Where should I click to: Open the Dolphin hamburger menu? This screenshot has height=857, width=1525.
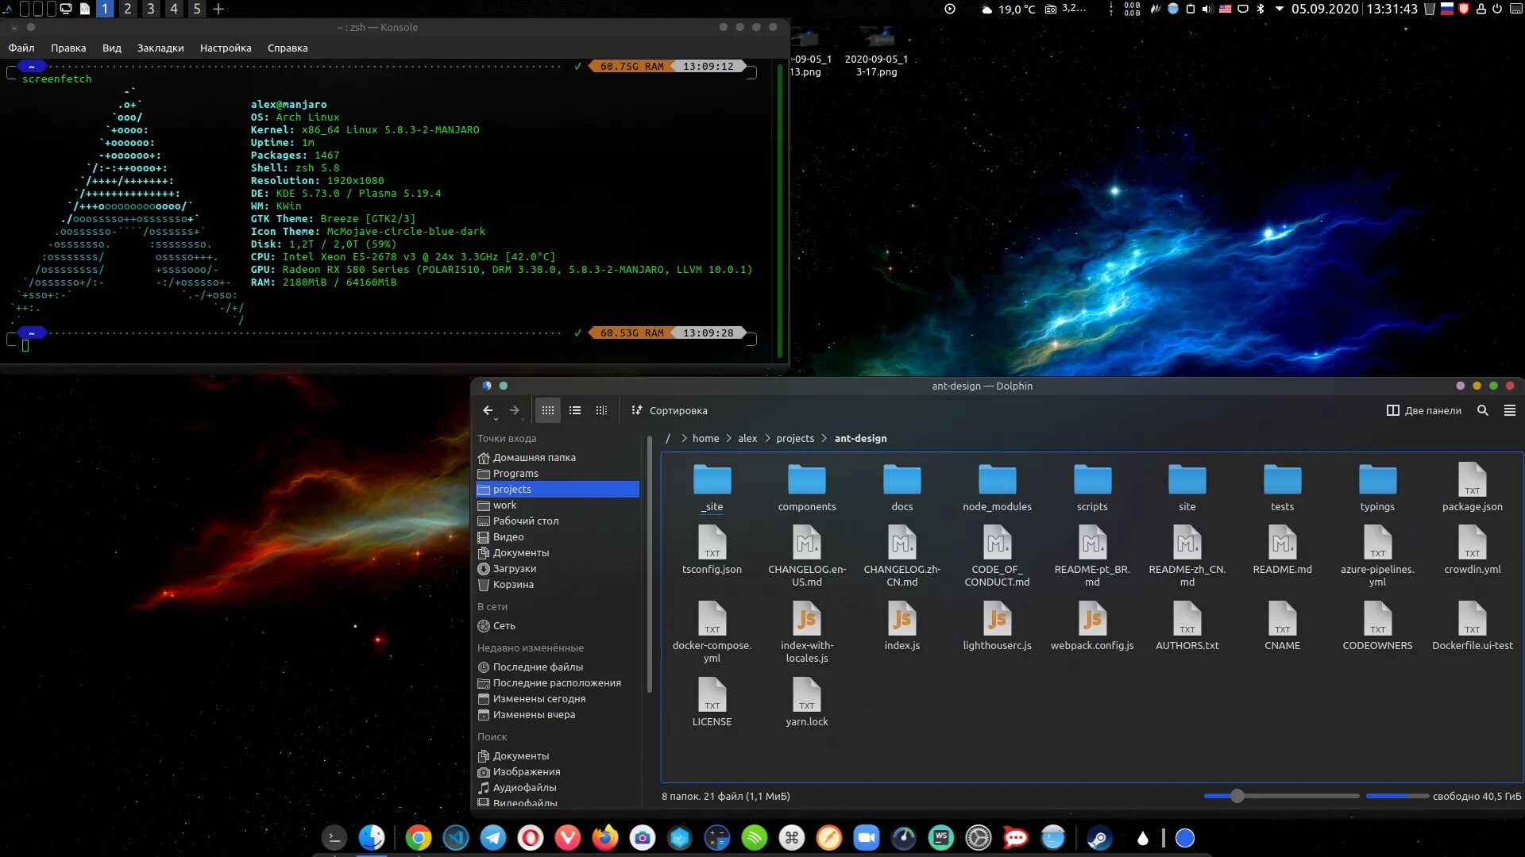[x=1509, y=410]
